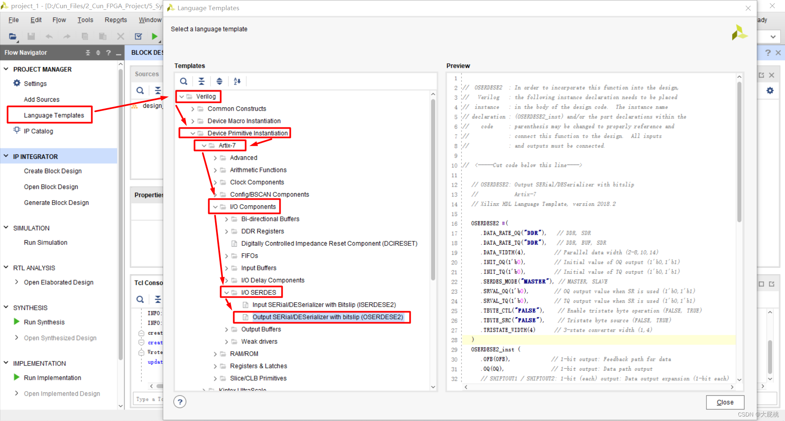785x421 pixels.
Task: Collapse the I/O SERDES node
Action: click(x=227, y=293)
